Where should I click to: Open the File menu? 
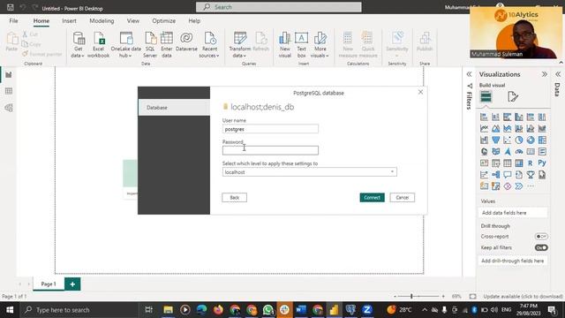(14, 21)
